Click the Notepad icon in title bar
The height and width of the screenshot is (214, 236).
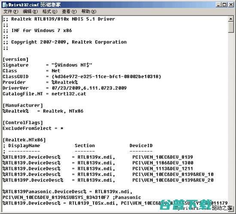4,5
